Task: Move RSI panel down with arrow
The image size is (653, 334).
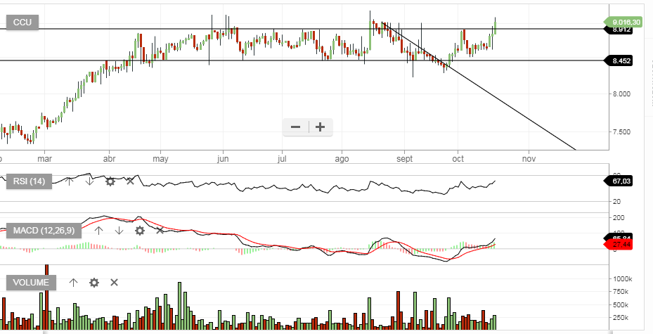Action: (89, 181)
